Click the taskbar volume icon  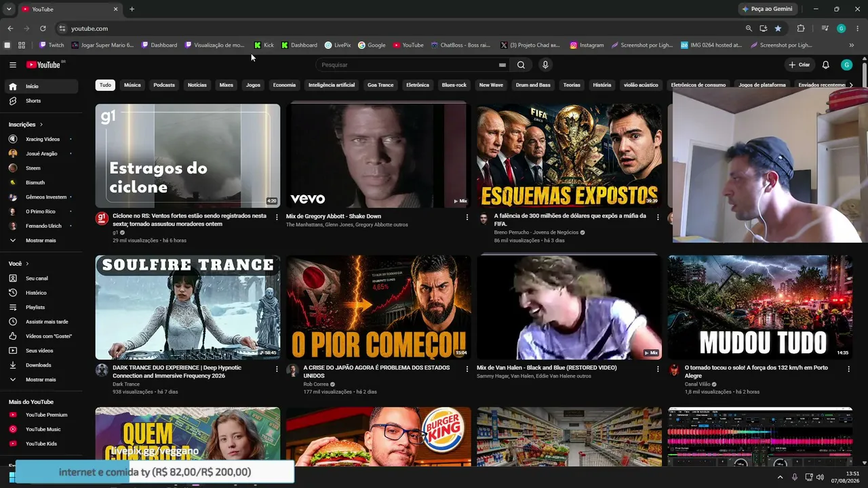coord(821,478)
